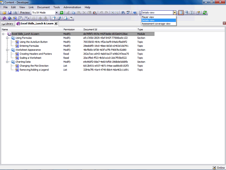Click the Copy icon in toolbar
Screen dimensions: 226x170
(x=73, y=13)
